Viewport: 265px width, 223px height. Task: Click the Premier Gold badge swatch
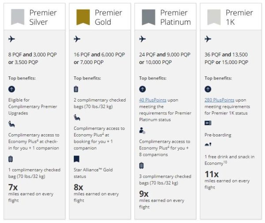(x=82, y=16)
